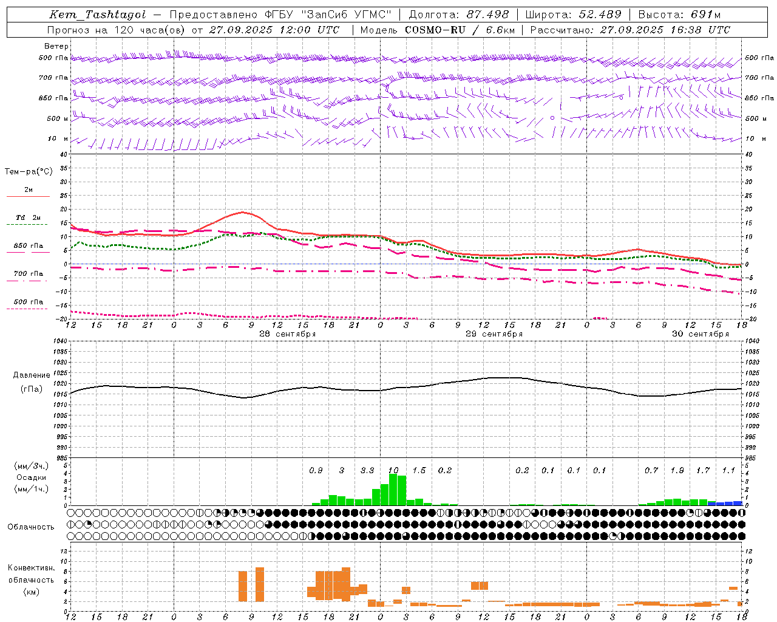Select the forecast start 27.09.2025 12:00 UTC
The width and height of the screenshot is (777, 622).
click(274, 29)
